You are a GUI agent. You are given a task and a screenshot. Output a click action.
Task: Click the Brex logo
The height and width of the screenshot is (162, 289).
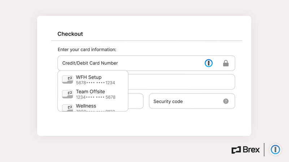246,150
